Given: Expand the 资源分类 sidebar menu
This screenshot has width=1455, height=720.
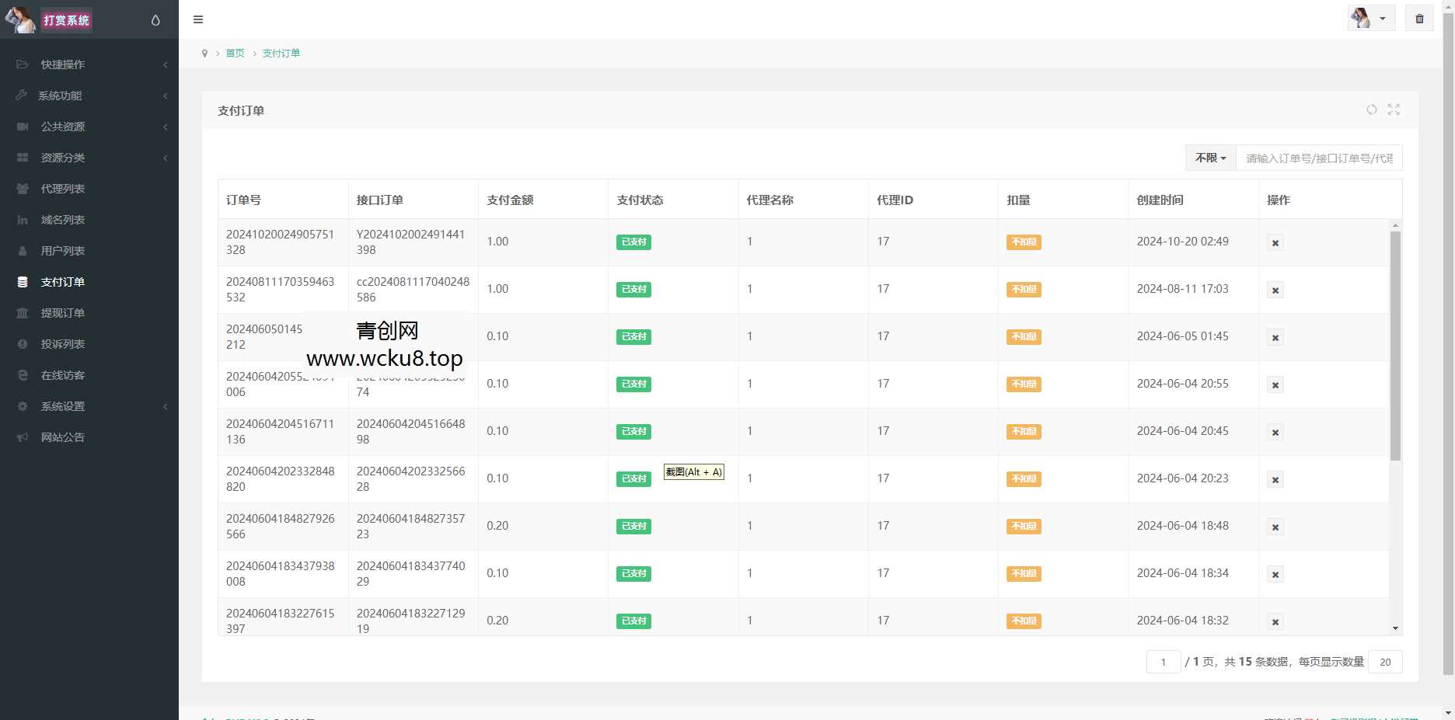Looking at the screenshot, I should pyautogui.click(x=89, y=158).
